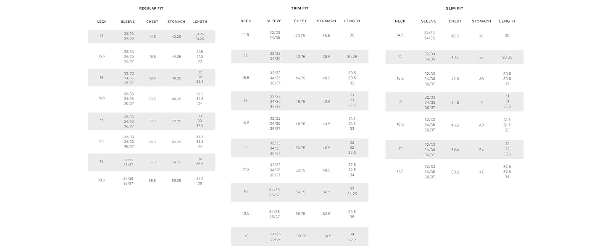Click the Slim Fit table heading
The height and width of the screenshot is (252, 615).
click(x=455, y=8)
